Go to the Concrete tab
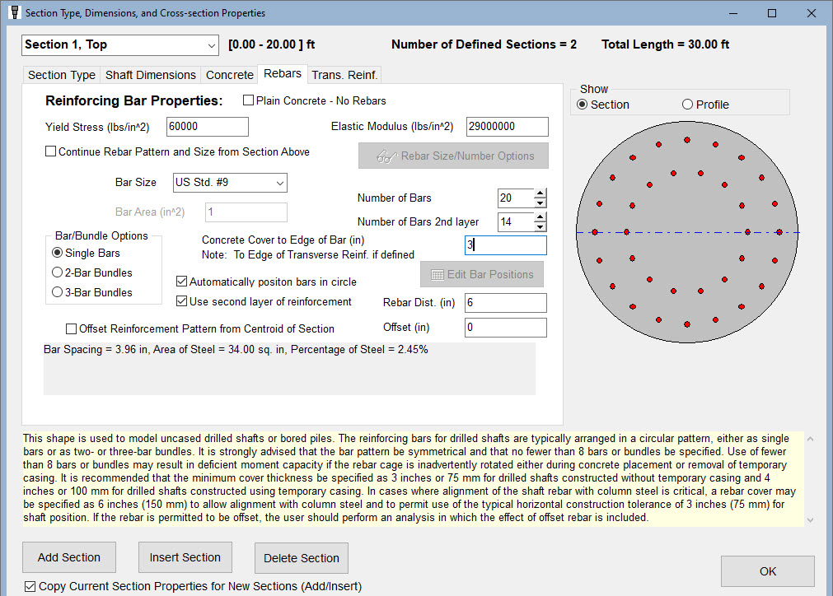 [230, 75]
